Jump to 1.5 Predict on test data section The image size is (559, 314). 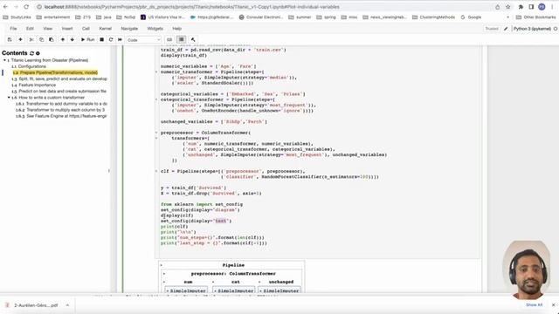59,92
